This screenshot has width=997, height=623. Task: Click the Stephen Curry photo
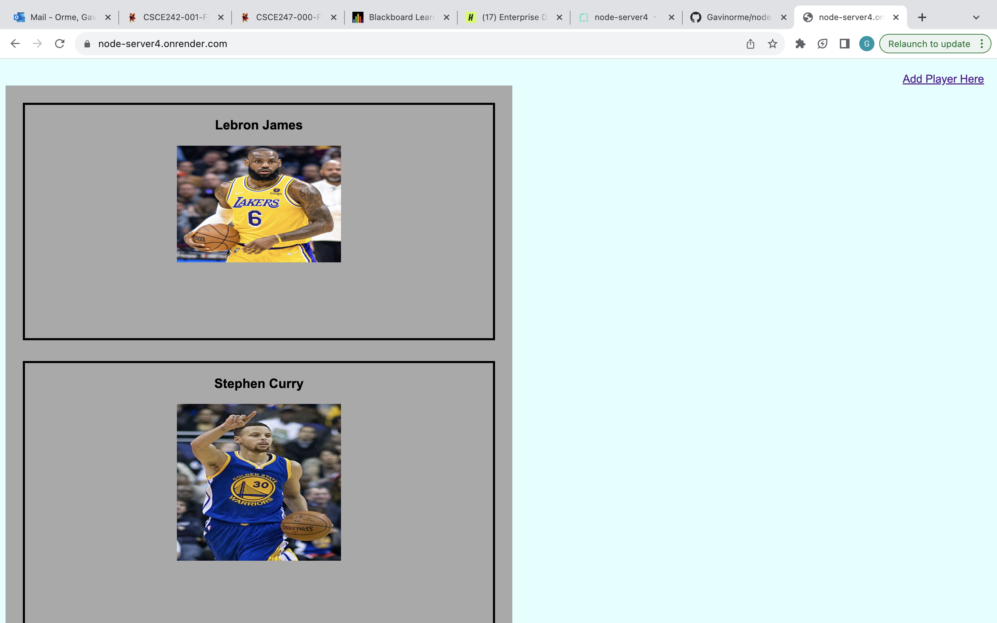pyautogui.click(x=259, y=482)
